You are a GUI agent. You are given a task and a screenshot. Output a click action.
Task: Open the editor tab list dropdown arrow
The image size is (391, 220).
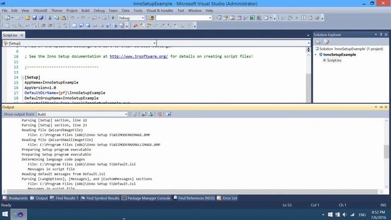point(308,35)
